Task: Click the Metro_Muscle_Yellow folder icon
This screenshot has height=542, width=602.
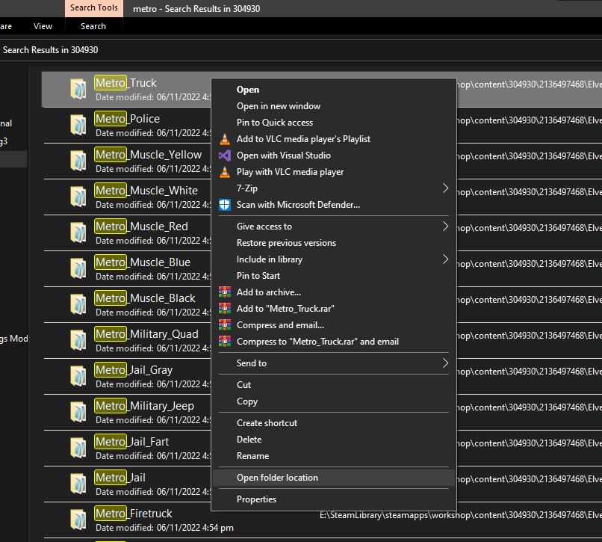Action: (x=78, y=161)
